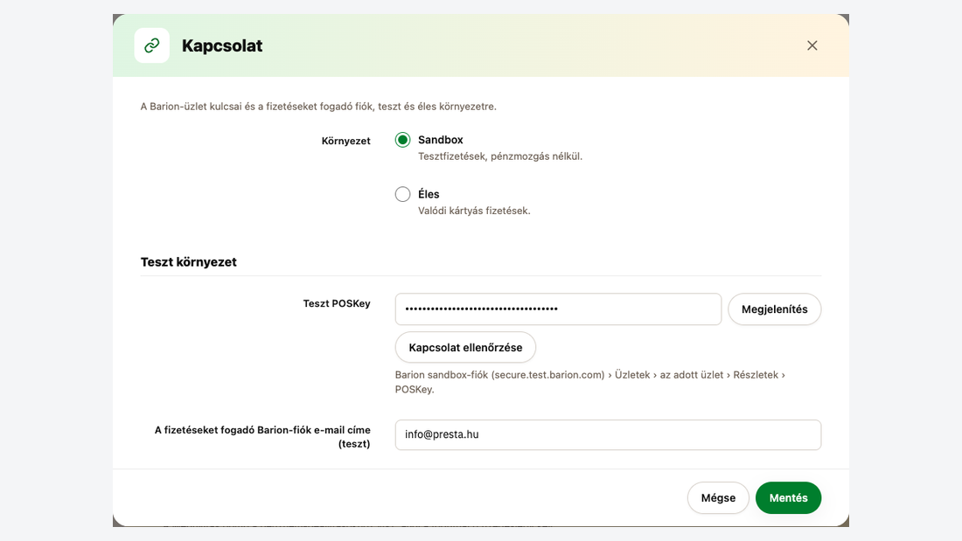Click the Barion sandbox-fiók POSKey help text

pyautogui.click(x=590, y=382)
